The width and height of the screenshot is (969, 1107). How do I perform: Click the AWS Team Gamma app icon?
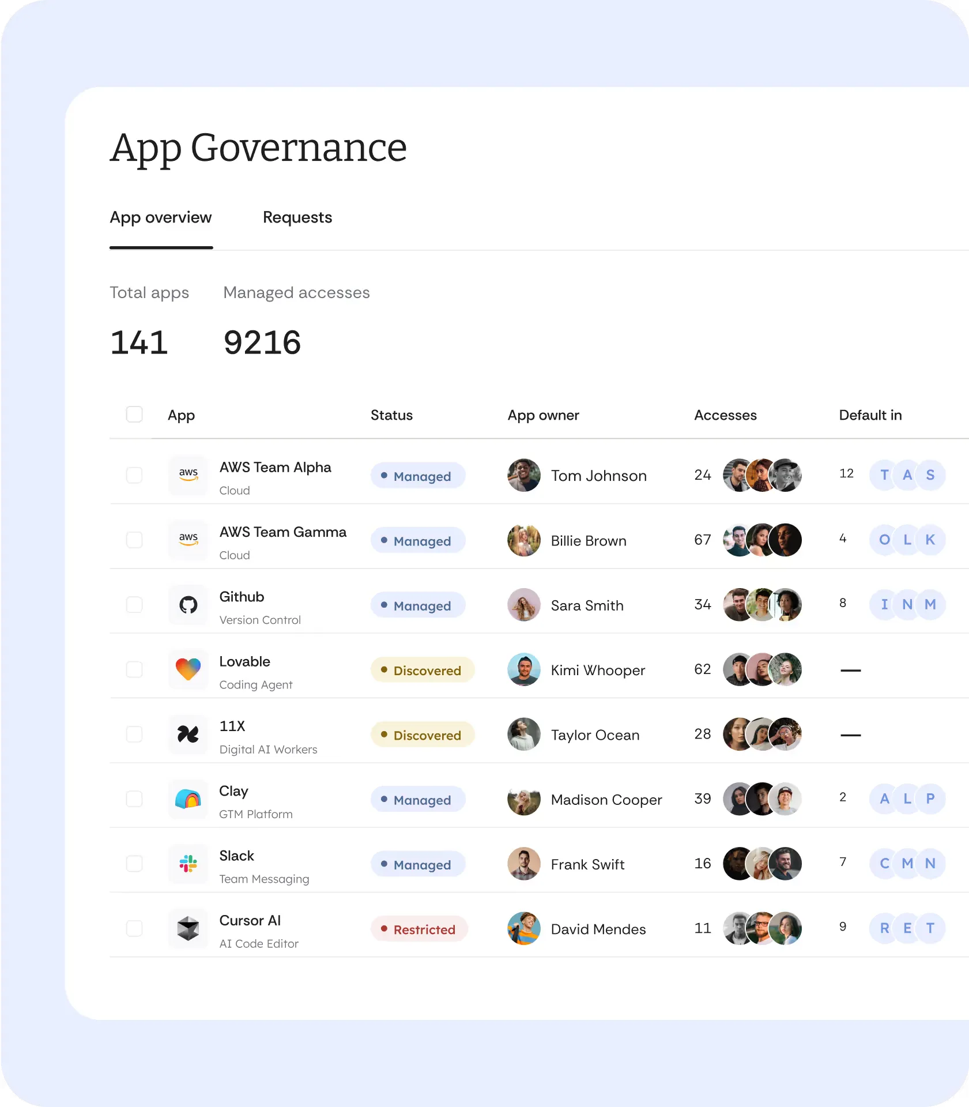point(188,540)
